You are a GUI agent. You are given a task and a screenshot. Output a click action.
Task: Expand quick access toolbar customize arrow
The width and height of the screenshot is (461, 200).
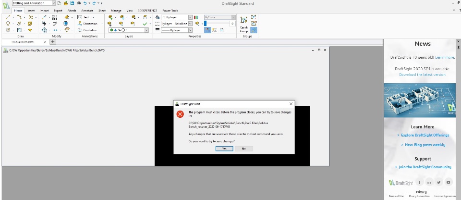point(101,3)
